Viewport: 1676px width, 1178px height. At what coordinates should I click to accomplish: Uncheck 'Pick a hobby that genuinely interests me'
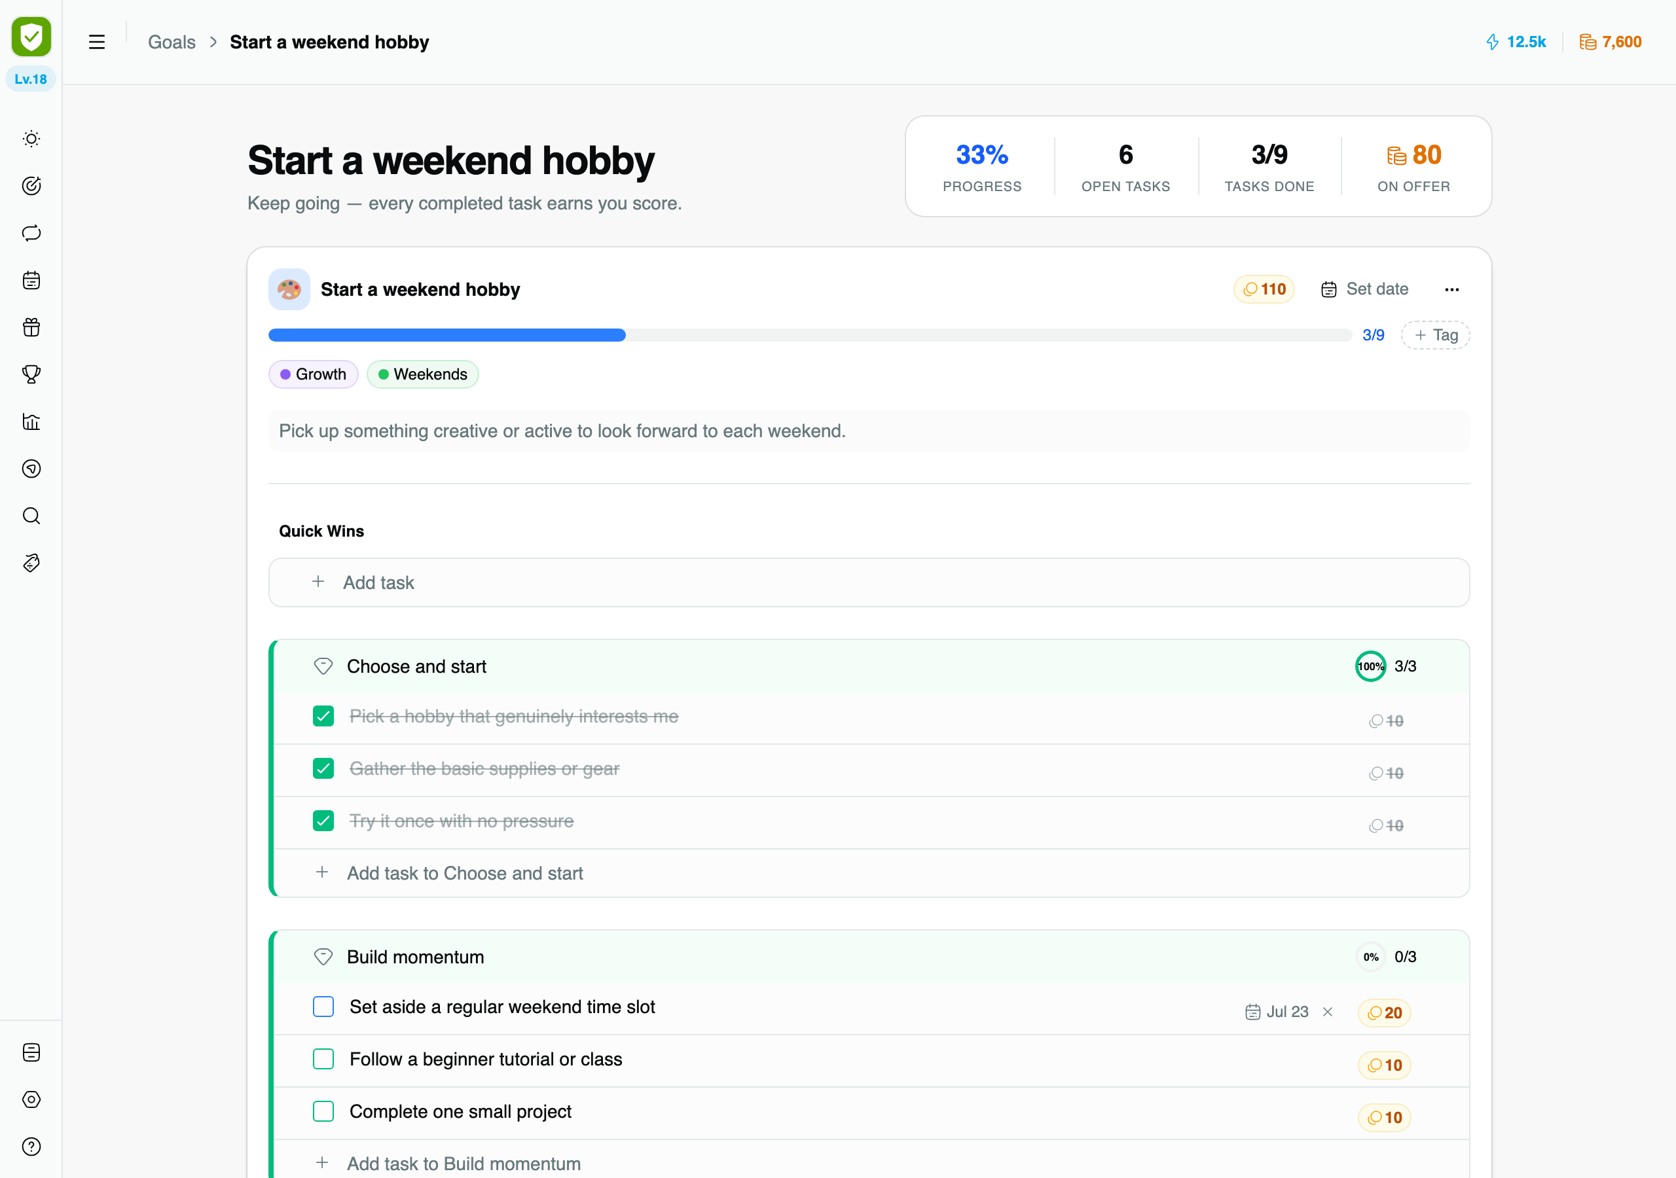[323, 716]
